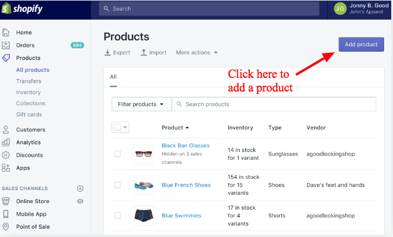Click the magnifier in Search products field
The height and width of the screenshot is (237, 393).
point(179,104)
